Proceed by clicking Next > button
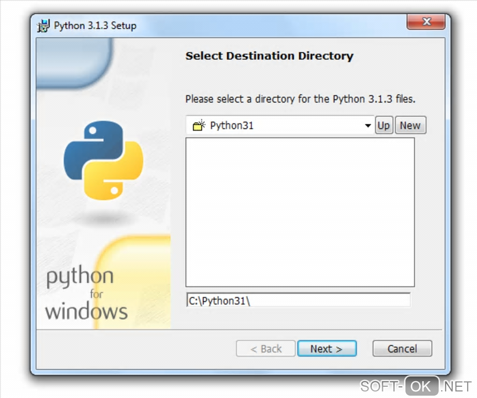Screen dimensions: 477x398 [x=327, y=348]
